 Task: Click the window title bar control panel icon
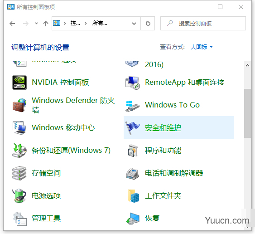point(11,7)
